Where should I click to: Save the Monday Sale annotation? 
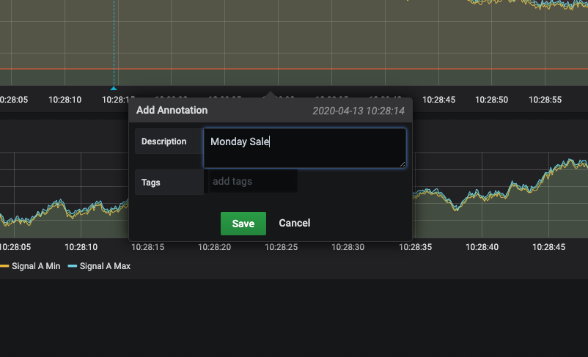pyautogui.click(x=243, y=224)
